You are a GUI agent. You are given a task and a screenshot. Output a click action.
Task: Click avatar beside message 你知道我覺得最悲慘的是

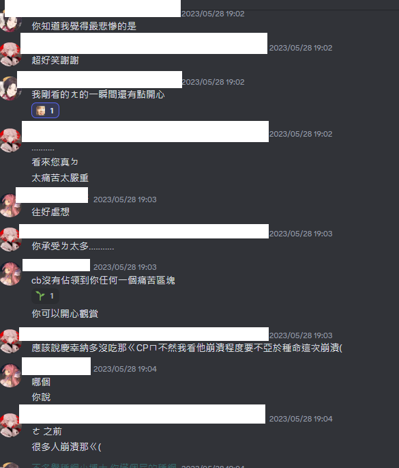pos(10,20)
